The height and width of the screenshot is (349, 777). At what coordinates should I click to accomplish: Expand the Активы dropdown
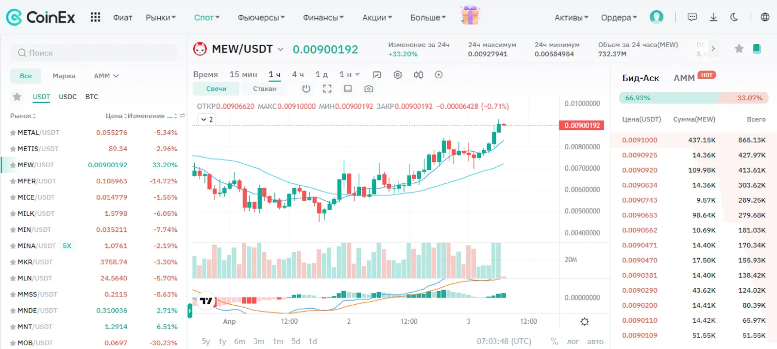(x=572, y=17)
